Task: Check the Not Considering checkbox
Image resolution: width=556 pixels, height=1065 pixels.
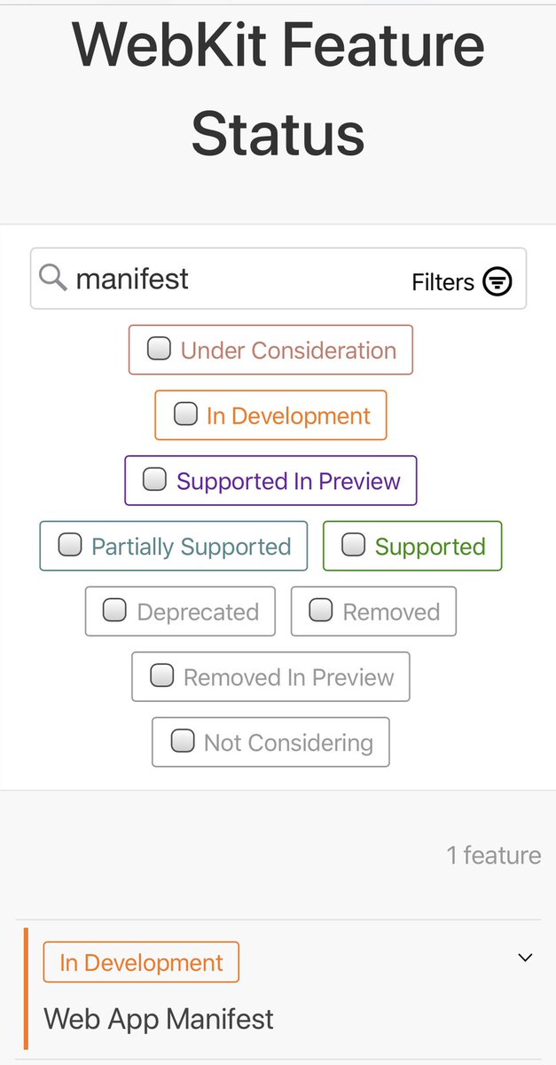Action: [x=182, y=740]
